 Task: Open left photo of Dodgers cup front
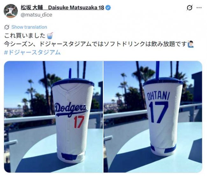point(54,117)
